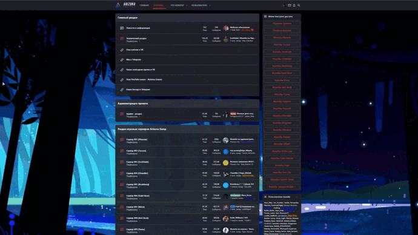This screenshot has height=235, width=418.
Task: Open the search icon in top navigation
Action: point(299,5)
